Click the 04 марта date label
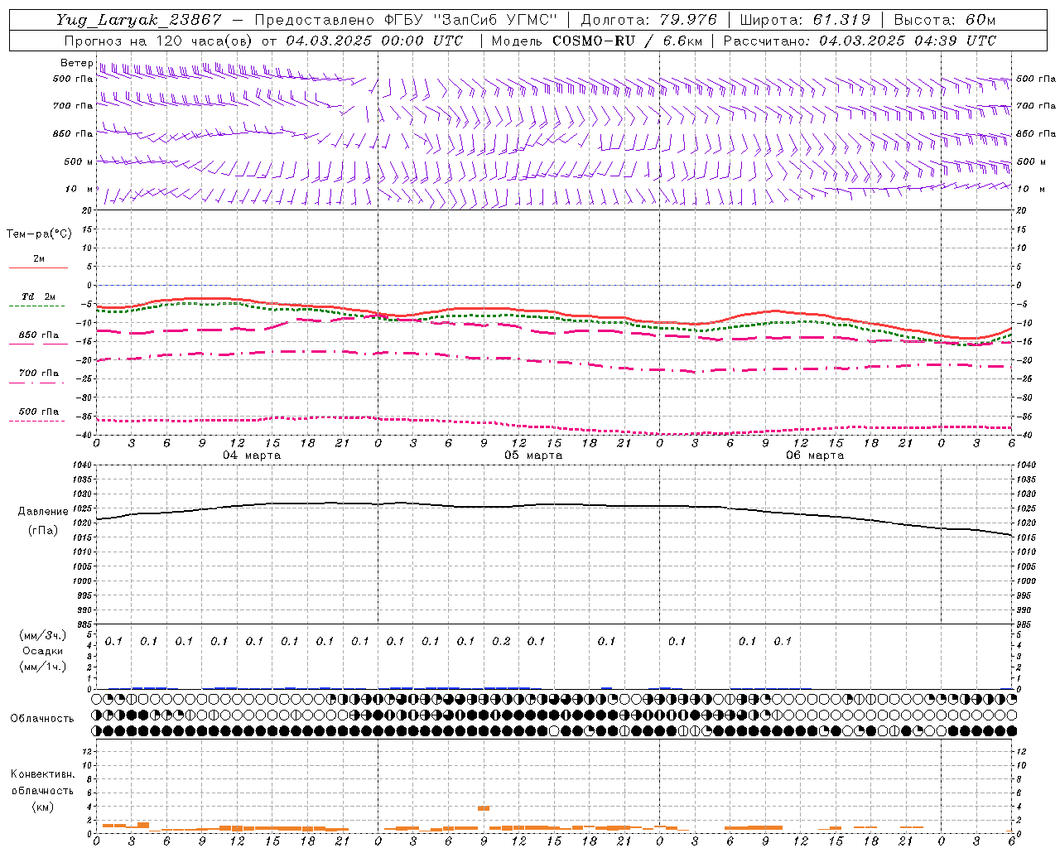Image resolution: width=1060 pixels, height=848 pixels. point(253,455)
